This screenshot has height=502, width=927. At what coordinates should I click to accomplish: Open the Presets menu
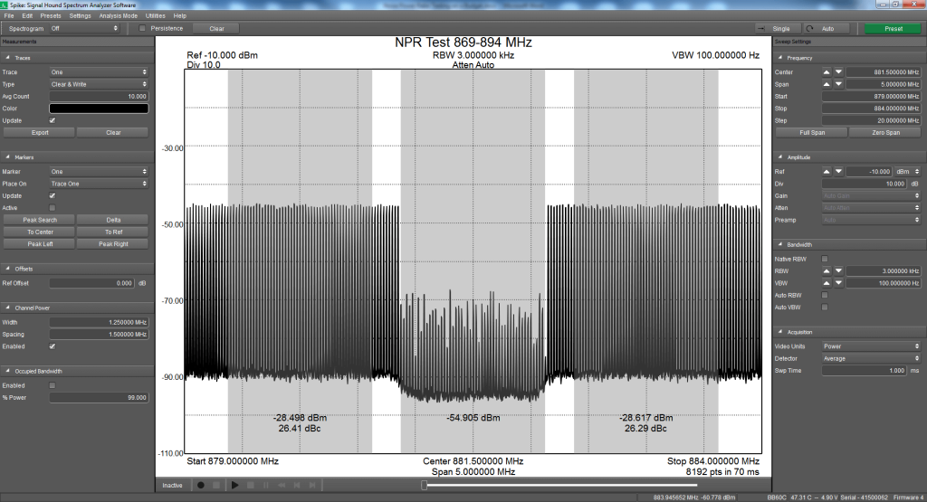point(51,15)
